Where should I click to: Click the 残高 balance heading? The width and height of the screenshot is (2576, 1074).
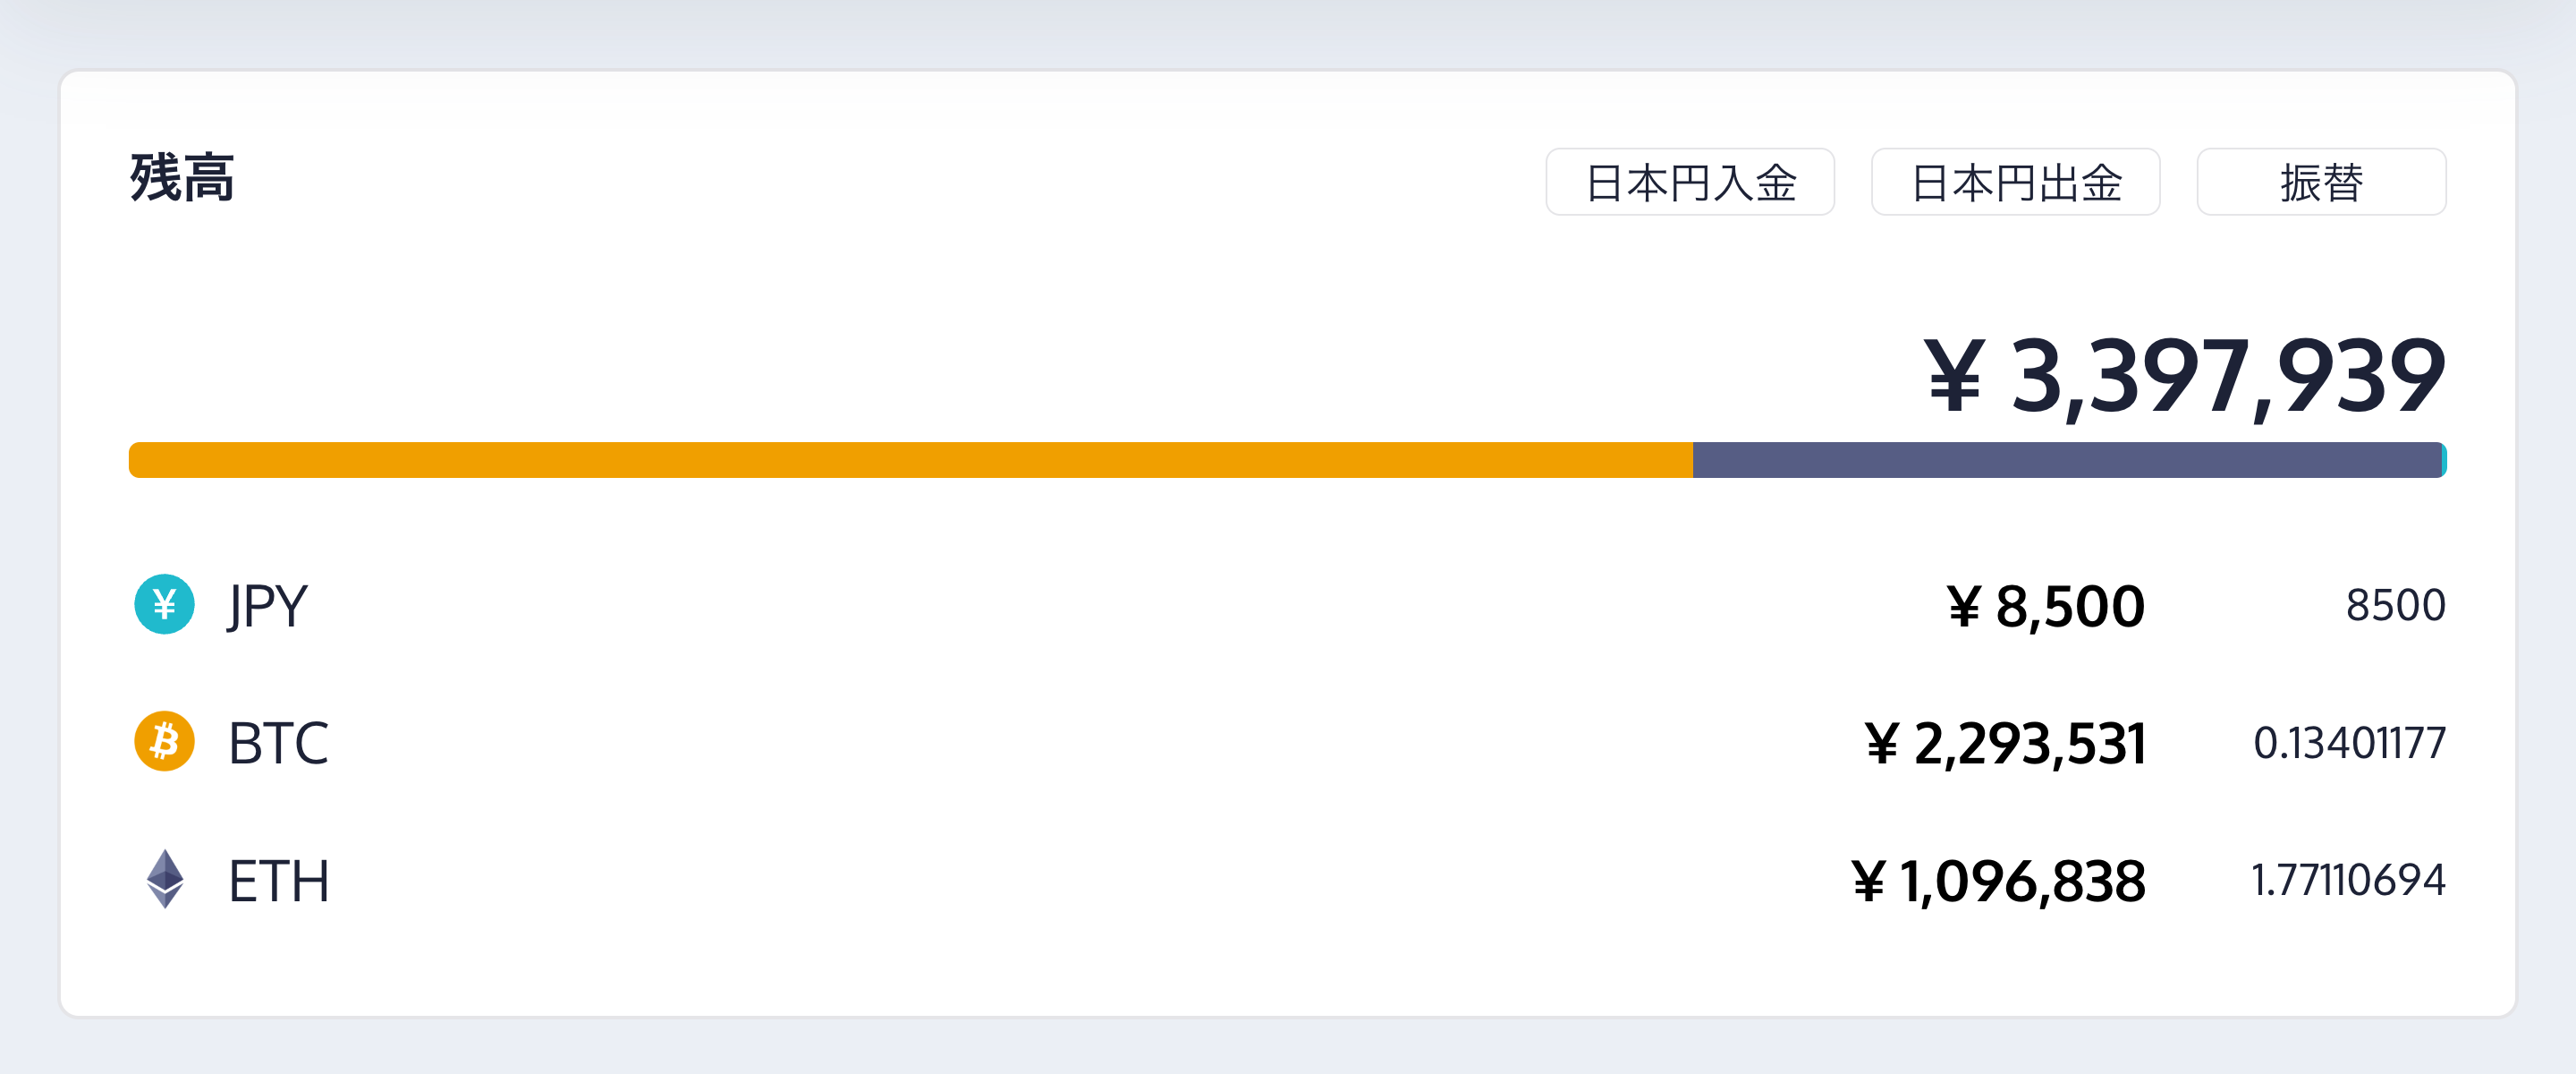click(x=182, y=179)
